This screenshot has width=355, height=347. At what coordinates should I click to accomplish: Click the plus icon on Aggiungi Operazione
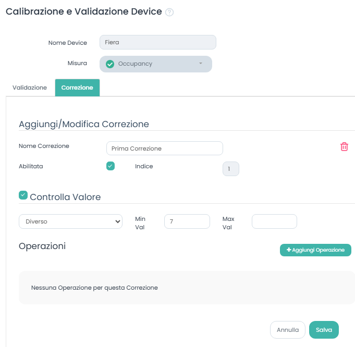point(289,250)
